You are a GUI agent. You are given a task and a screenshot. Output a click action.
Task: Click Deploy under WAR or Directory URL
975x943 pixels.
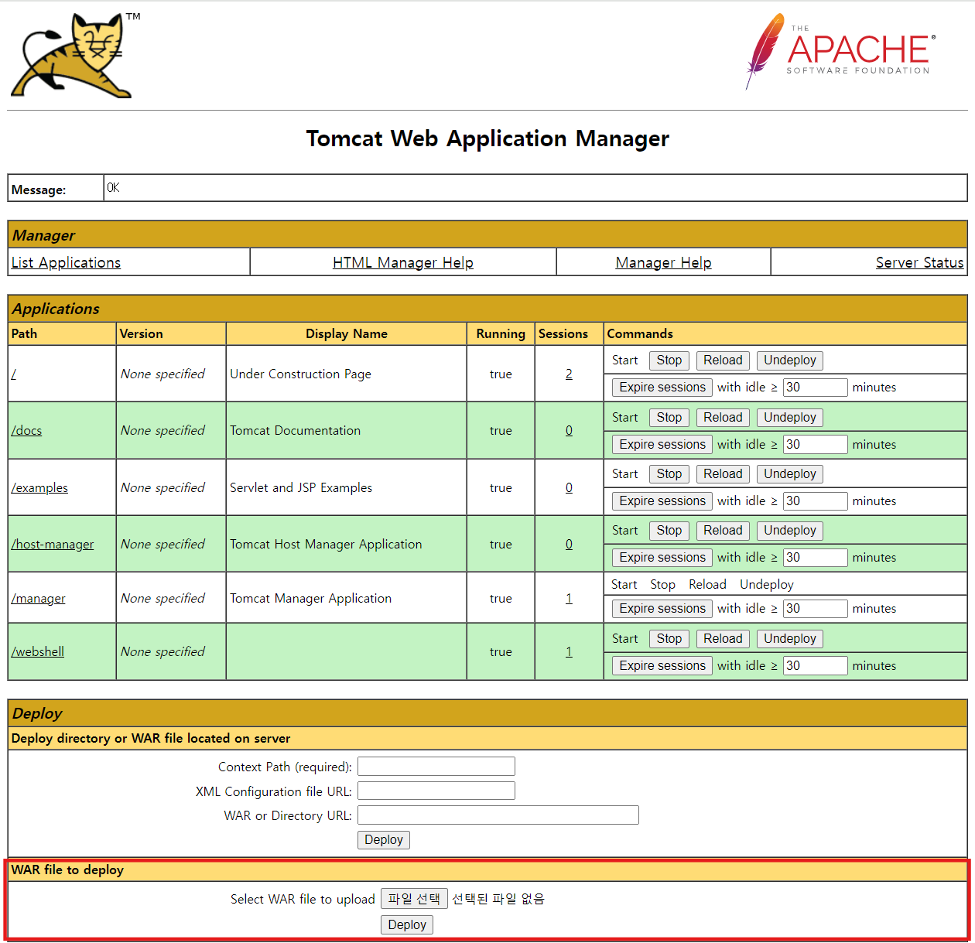point(384,840)
